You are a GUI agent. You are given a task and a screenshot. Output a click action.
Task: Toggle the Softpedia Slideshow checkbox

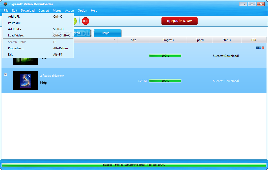(6, 74)
